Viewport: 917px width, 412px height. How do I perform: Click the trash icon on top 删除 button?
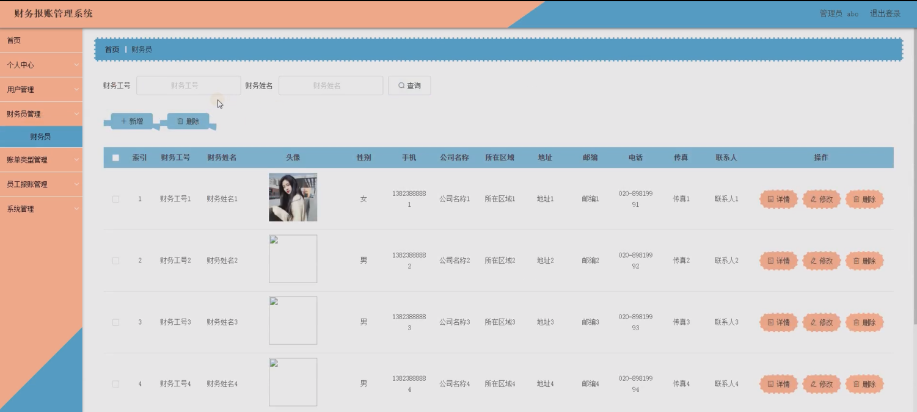[x=180, y=120]
